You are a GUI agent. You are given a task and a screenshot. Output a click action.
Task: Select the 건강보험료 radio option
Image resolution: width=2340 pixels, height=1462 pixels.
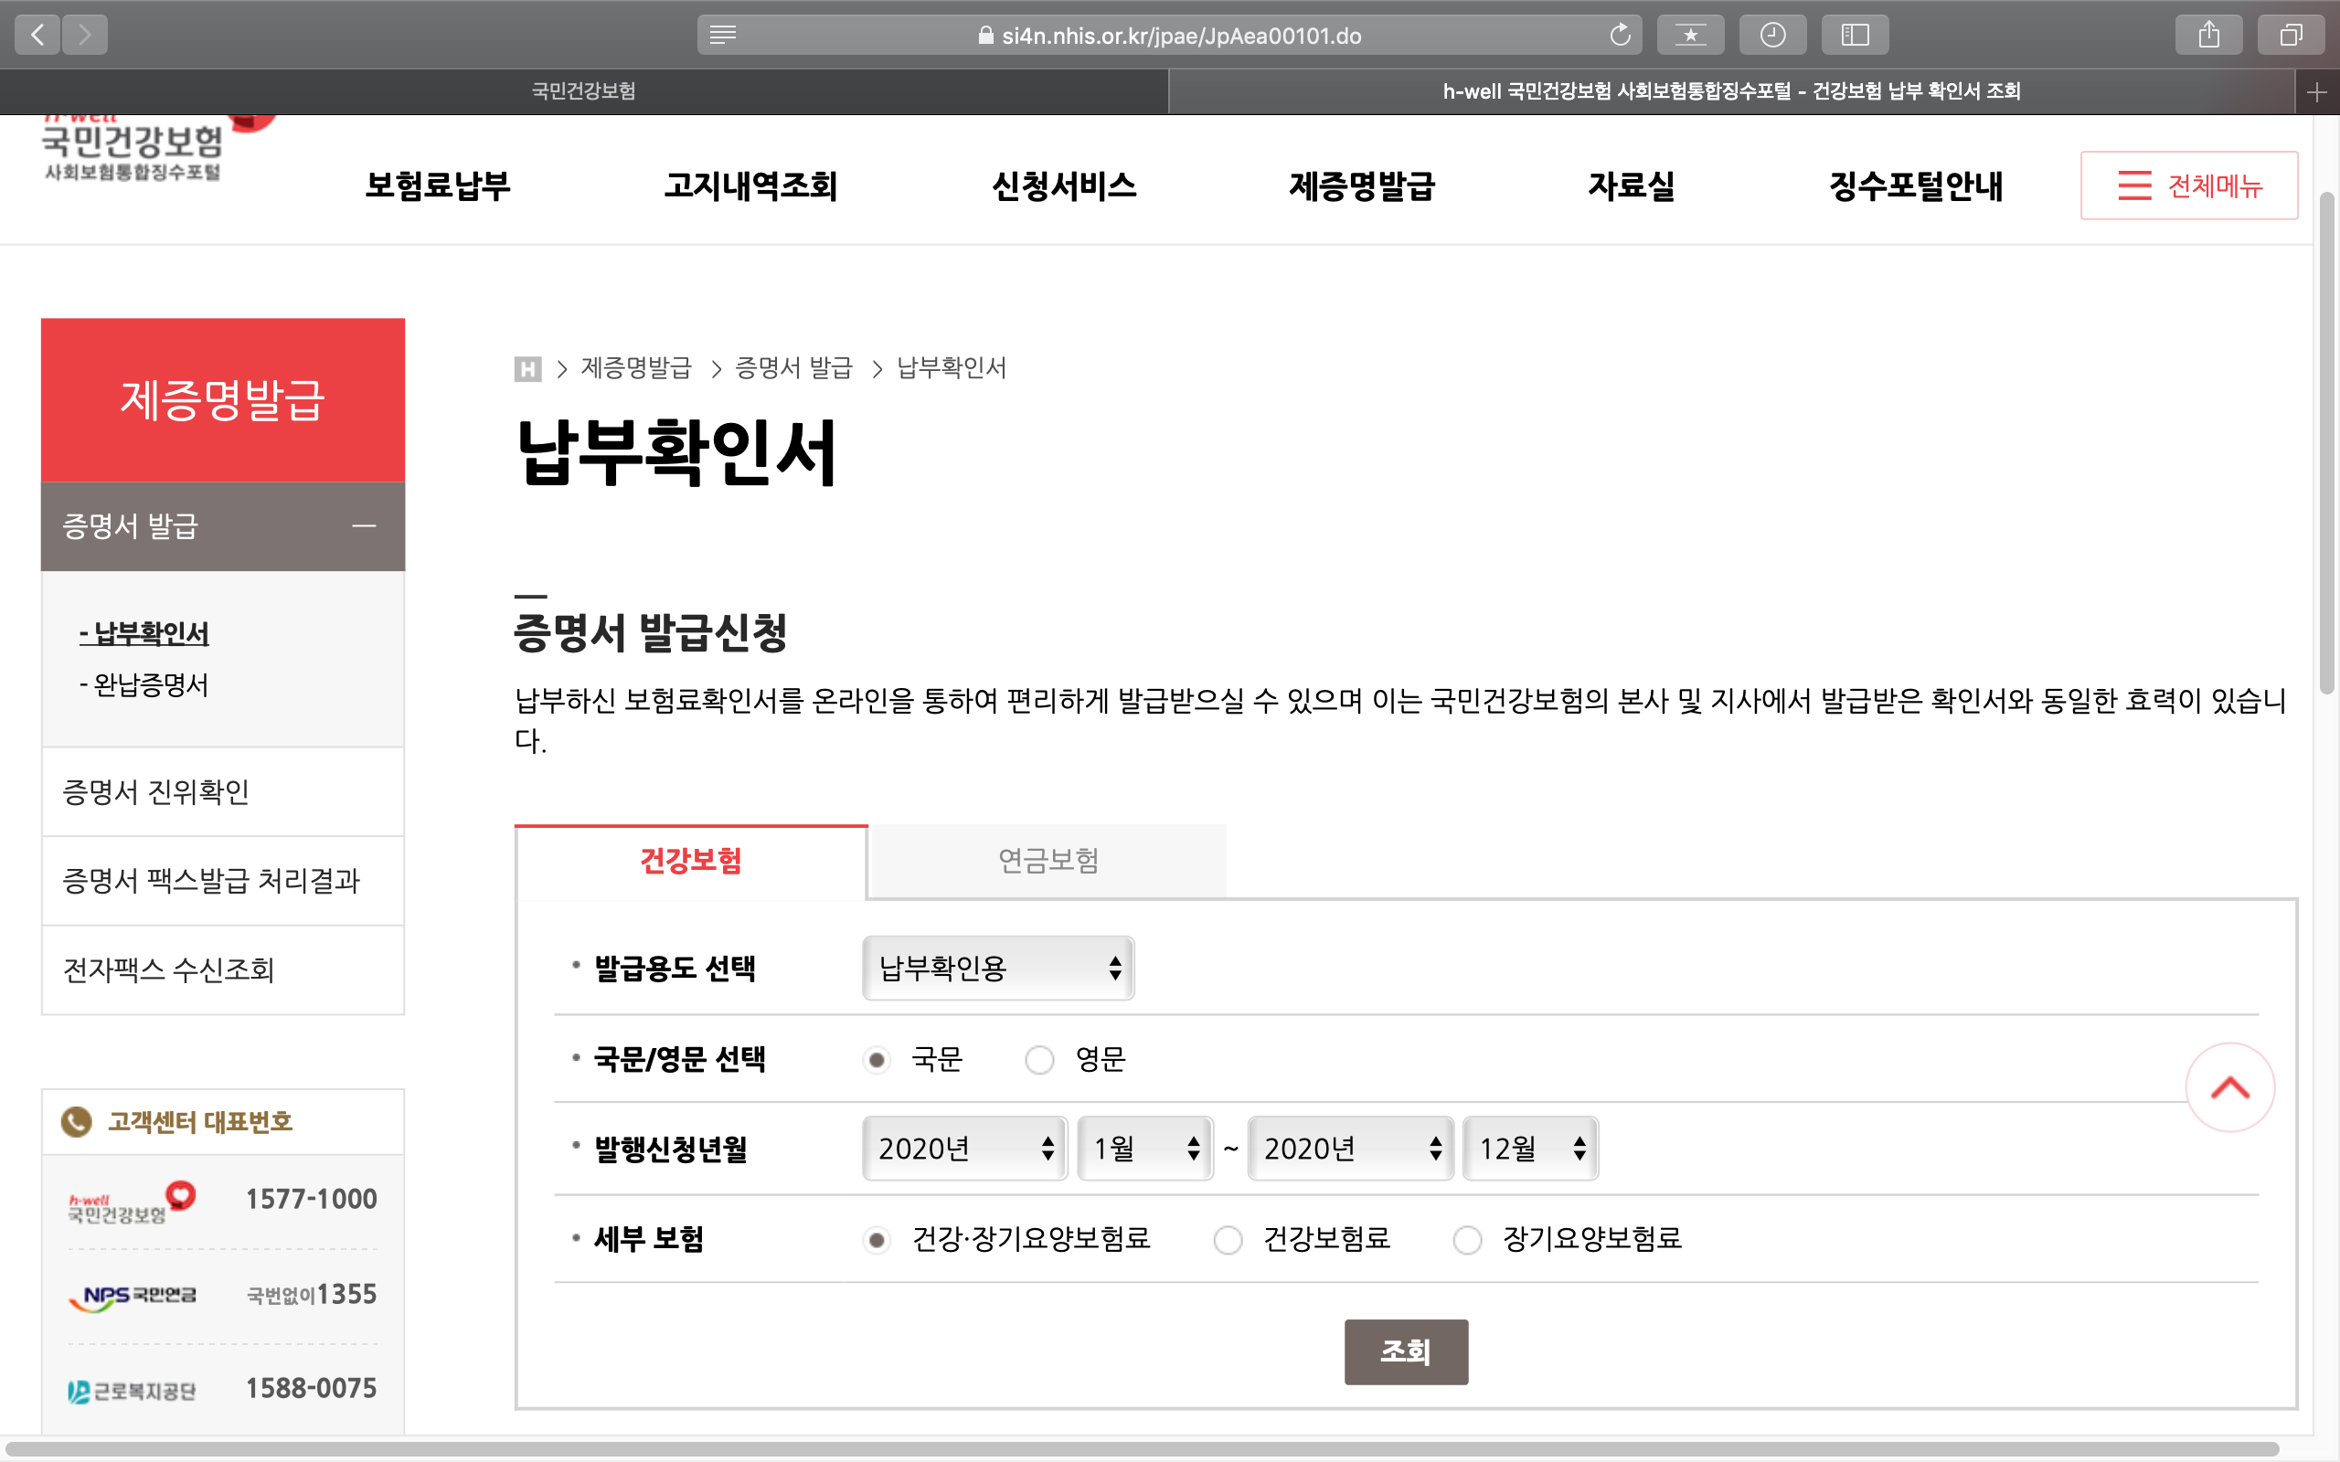pyautogui.click(x=1227, y=1239)
